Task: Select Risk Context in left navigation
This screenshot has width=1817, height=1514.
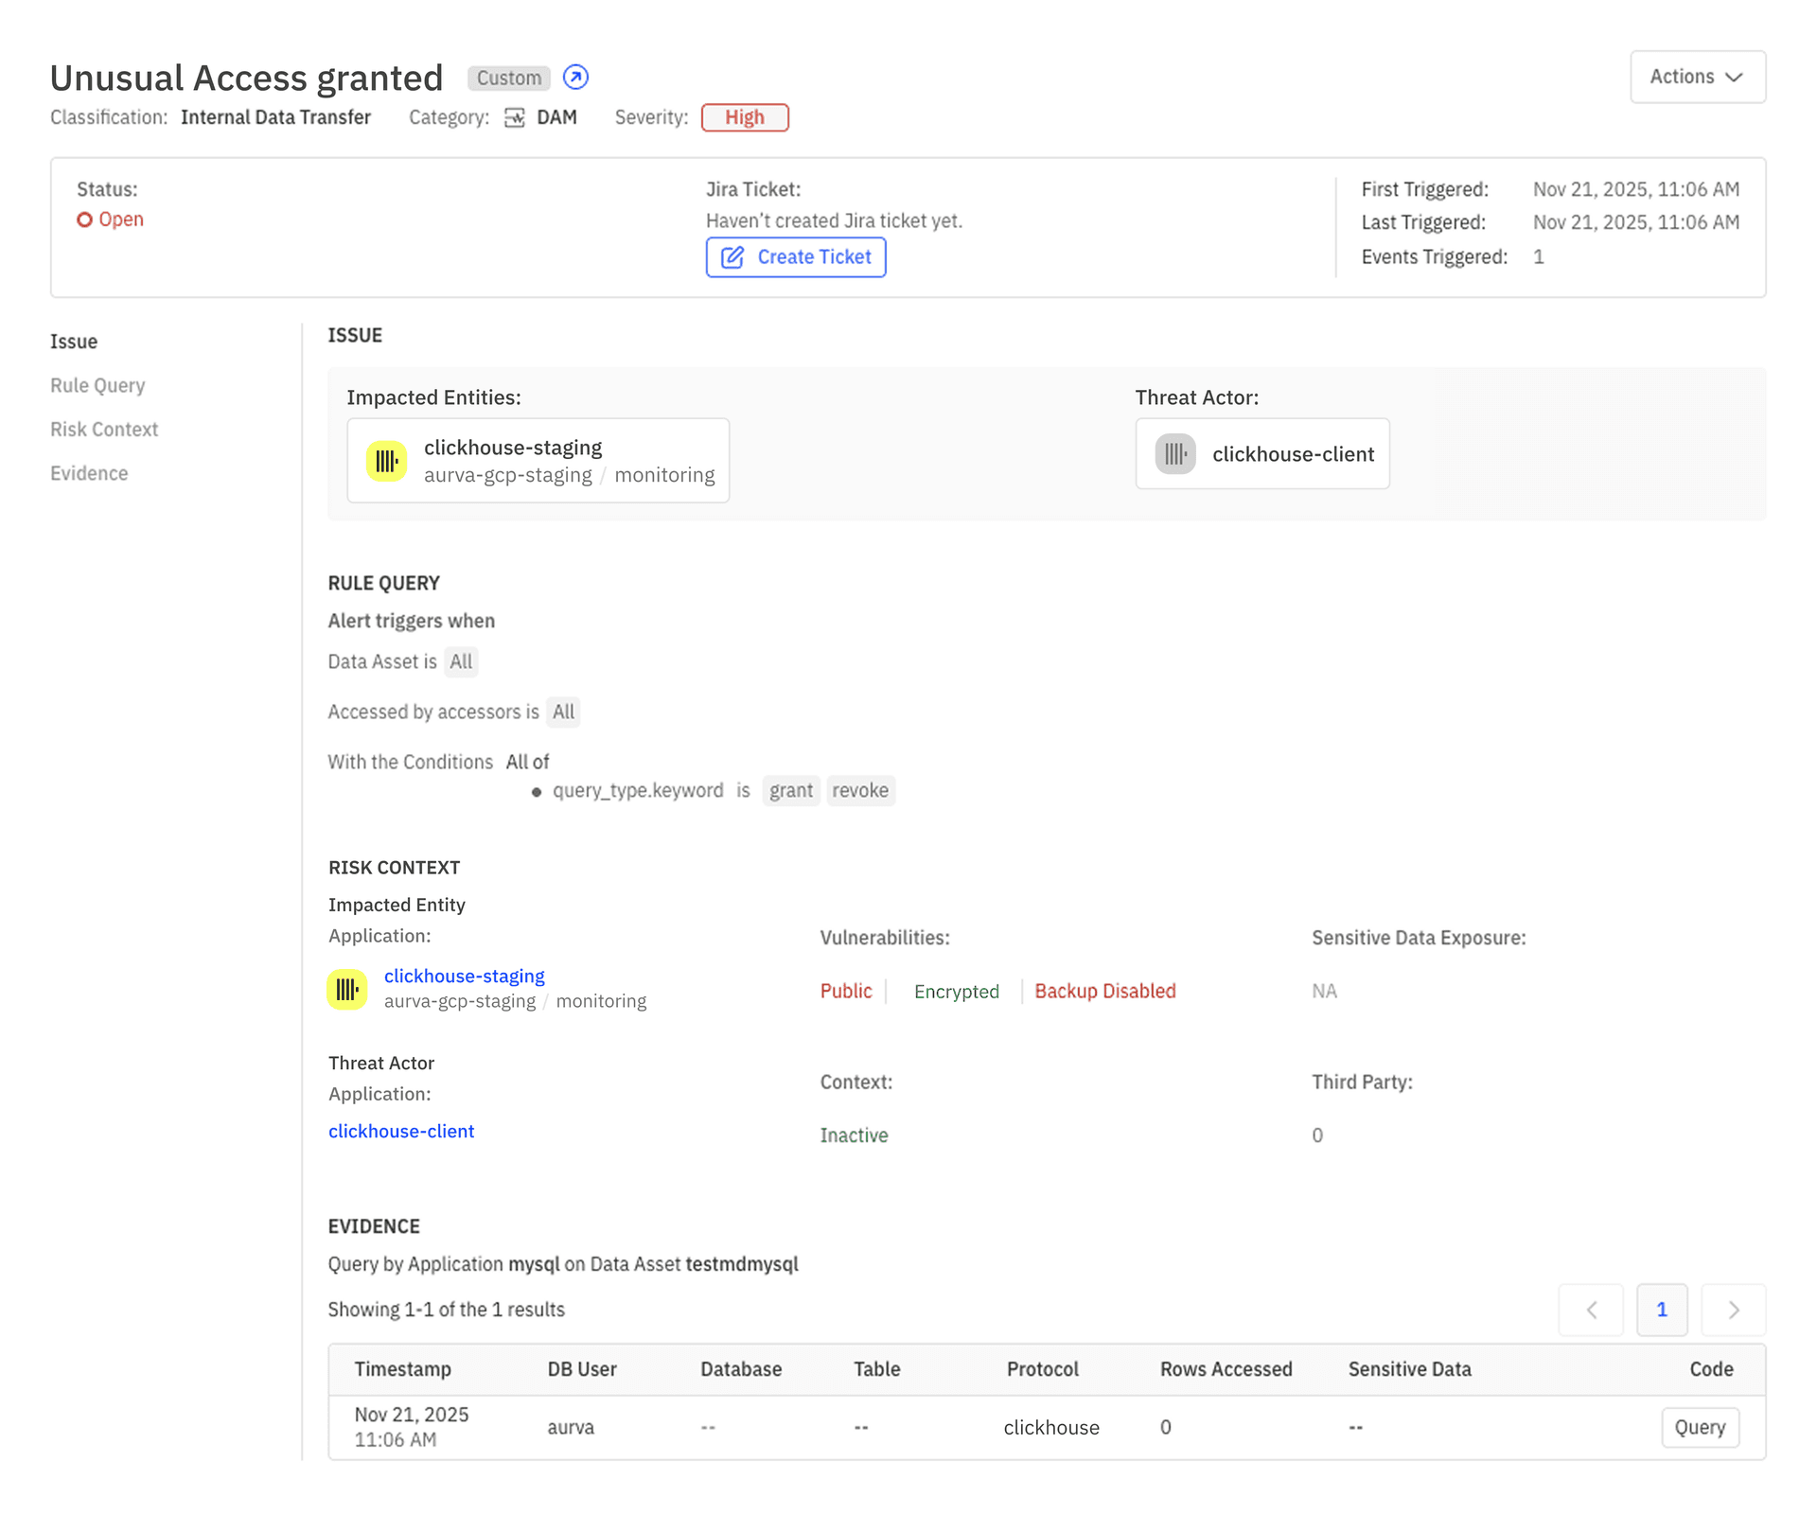Action: (x=104, y=430)
